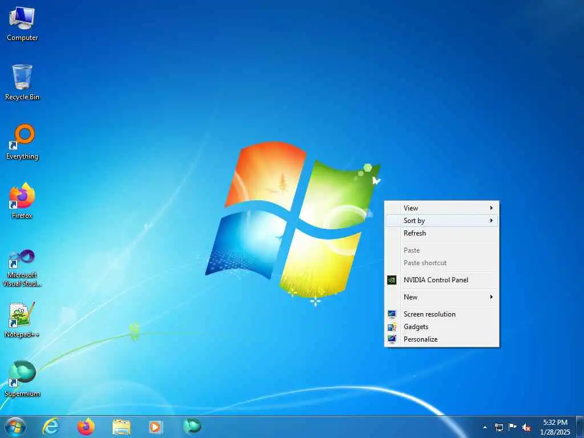
Task: Open NVIDIA Control Panel from menu
Action: [442, 279]
